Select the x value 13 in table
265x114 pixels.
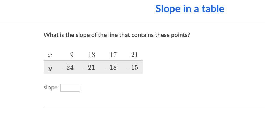pos(92,55)
